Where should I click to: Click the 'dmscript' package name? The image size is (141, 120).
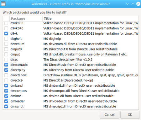coord(17,106)
